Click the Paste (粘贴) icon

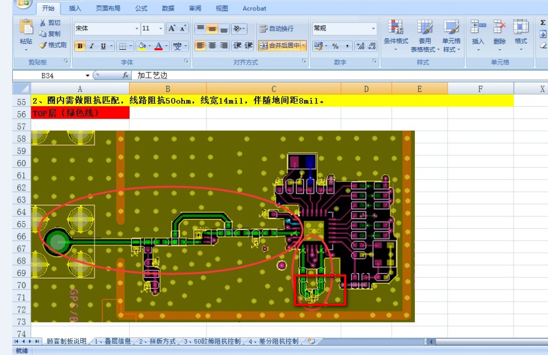coord(26,28)
